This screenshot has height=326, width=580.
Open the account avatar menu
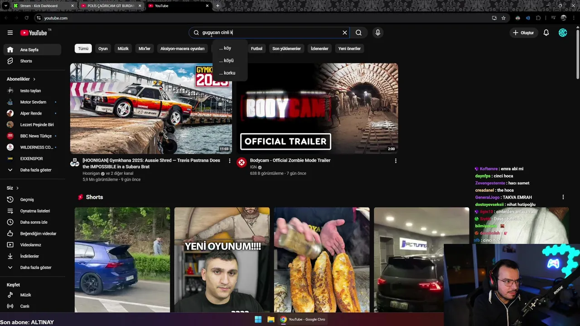(x=563, y=33)
